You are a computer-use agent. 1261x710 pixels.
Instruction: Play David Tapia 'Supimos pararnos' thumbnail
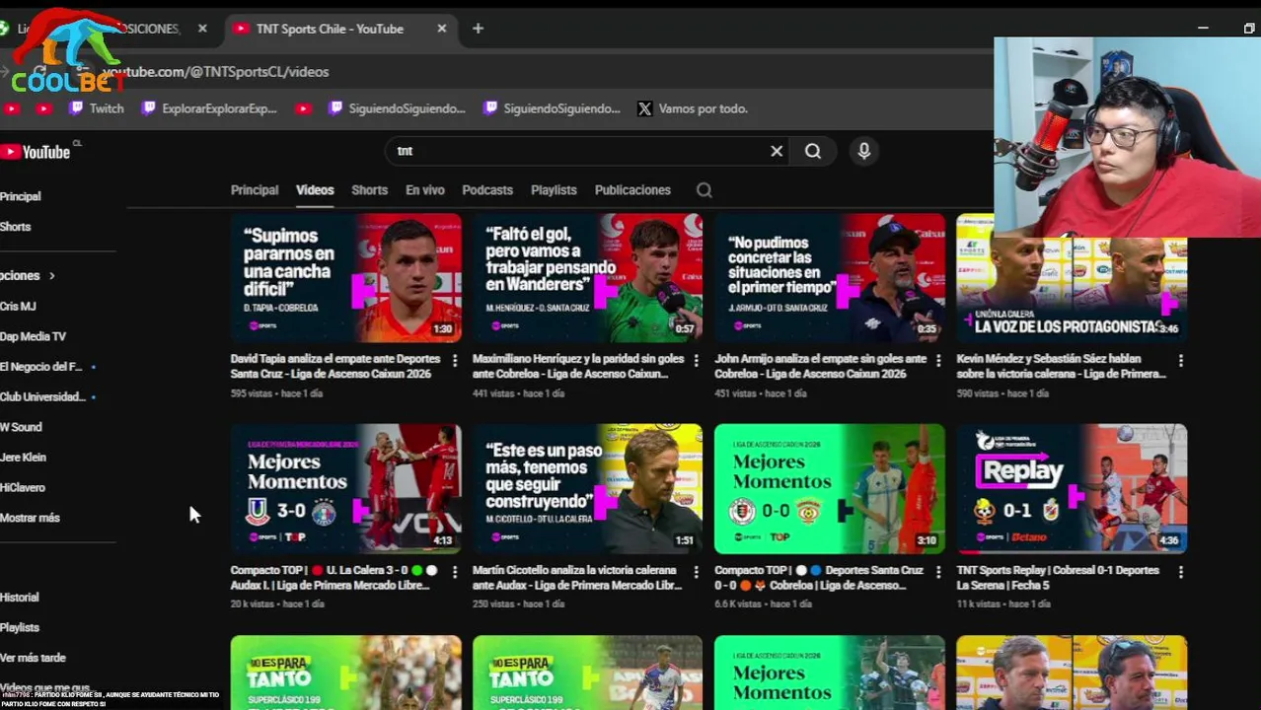click(x=346, y=278)
